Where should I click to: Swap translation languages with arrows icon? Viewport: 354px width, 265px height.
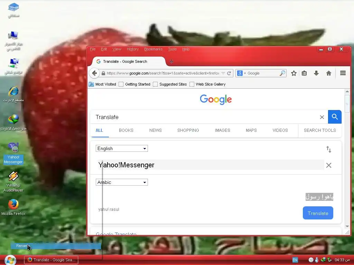pos(329,149)
